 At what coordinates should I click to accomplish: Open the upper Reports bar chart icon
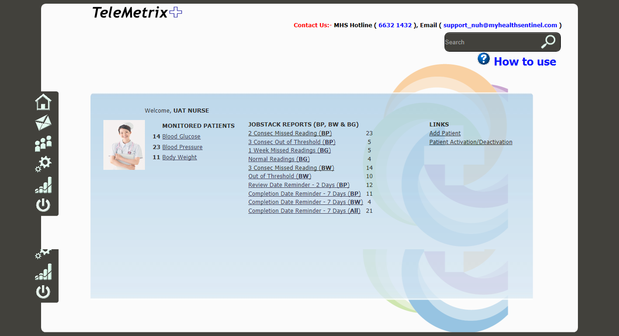43,185
